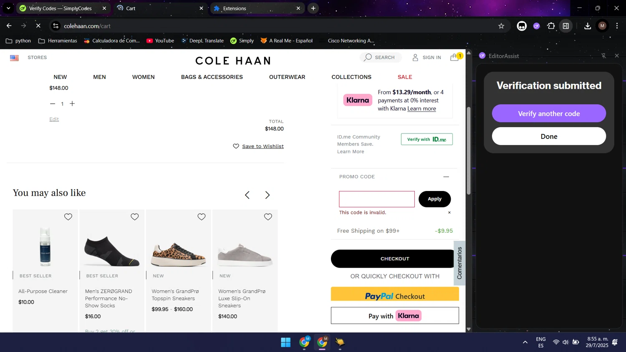Viewport: 626px width, 352px height.
Task: Bookmark this page with star icon
Action: (x=501, y=26)
